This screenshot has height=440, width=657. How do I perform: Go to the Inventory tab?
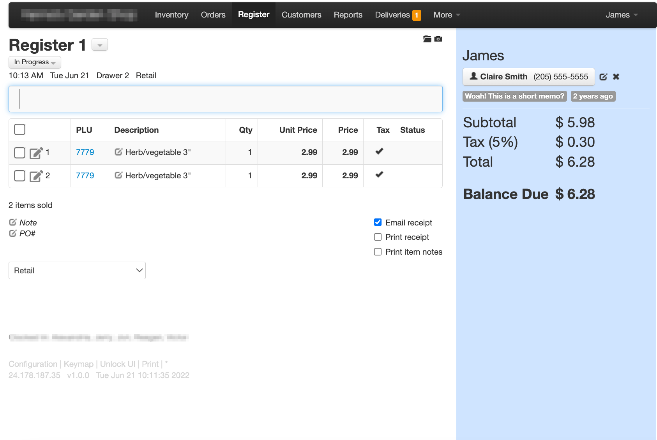pyautogui.click(x=171, y=15)
